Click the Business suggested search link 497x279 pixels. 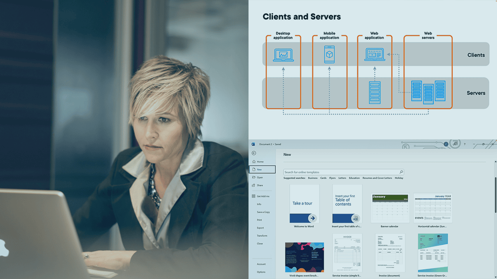313,178
